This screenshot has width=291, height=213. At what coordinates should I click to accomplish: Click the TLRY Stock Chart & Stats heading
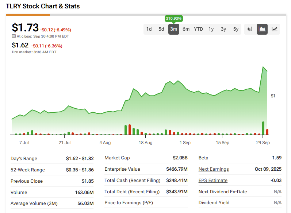pyautogui.click(x=43, y=6)
